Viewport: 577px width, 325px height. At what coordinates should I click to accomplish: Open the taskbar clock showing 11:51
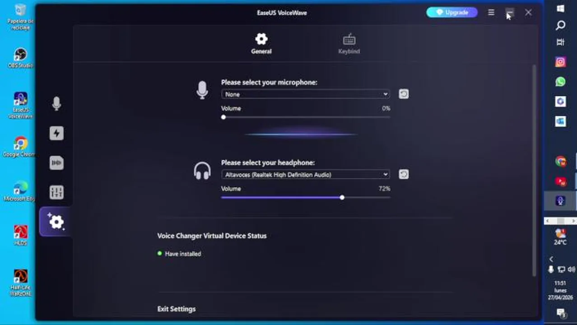pos(561,290)
